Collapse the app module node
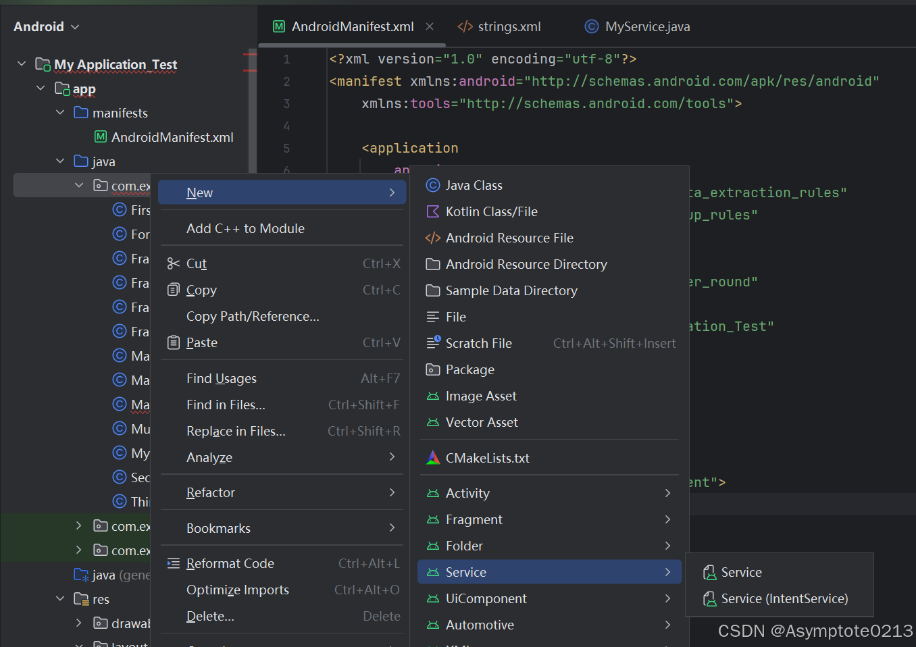Screen dimensions: 916x647 point(41,88)
